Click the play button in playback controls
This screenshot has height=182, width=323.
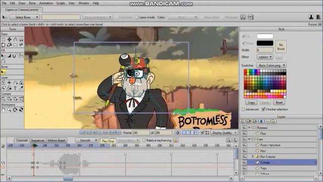point(100,132)
